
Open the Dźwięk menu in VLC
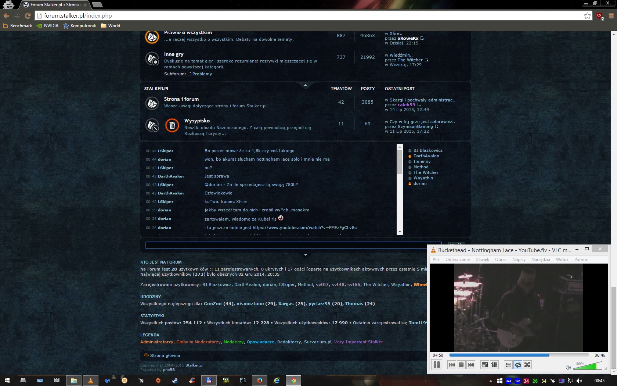(482, 260)
